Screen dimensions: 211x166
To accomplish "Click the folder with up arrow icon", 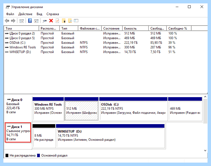I will pyautogui.click(x=64, y=21).
